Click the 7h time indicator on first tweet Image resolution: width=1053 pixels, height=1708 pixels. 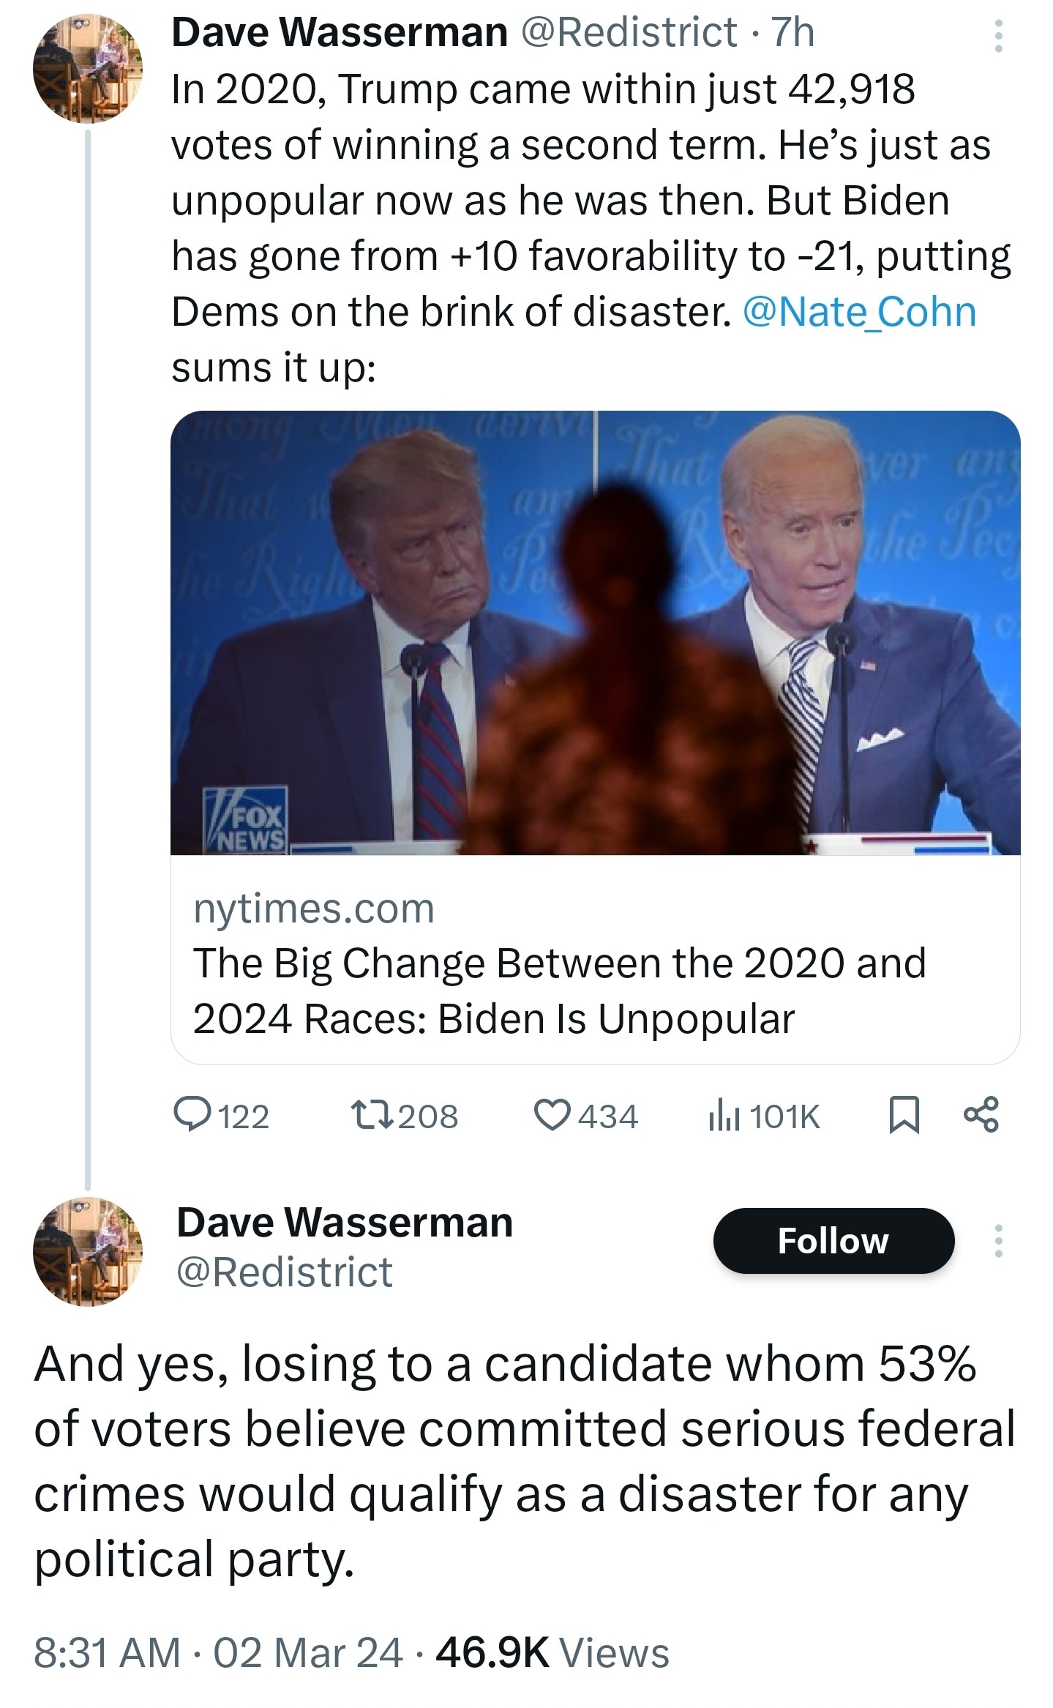[793, 32]
